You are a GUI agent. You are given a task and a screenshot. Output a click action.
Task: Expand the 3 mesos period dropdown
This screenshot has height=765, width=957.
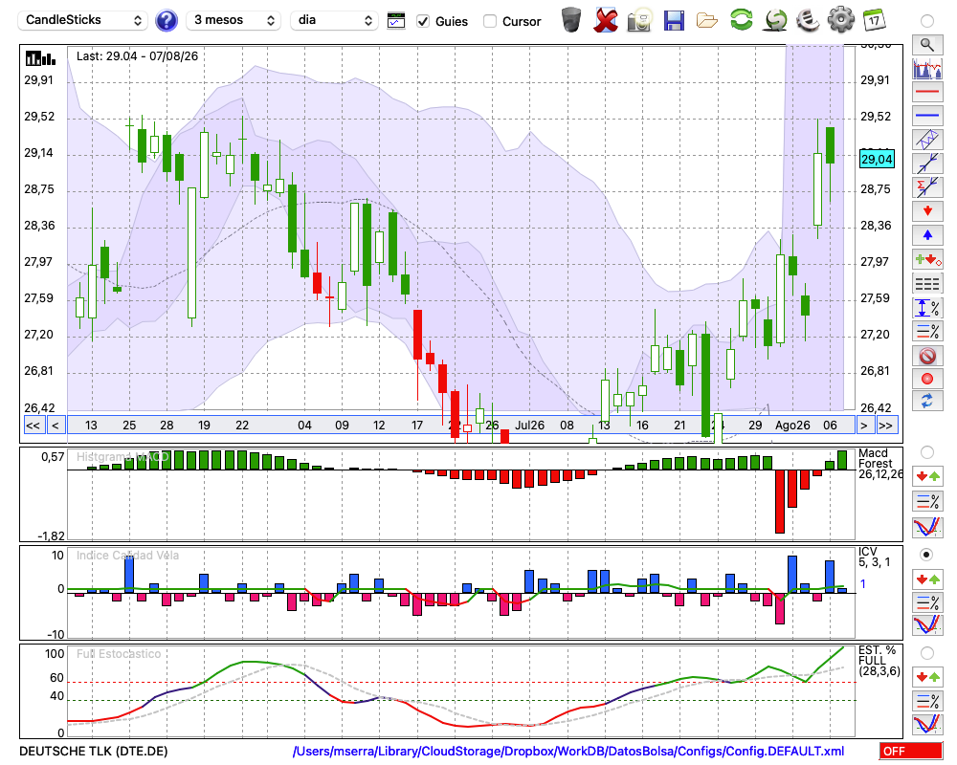tap(234, 20)
